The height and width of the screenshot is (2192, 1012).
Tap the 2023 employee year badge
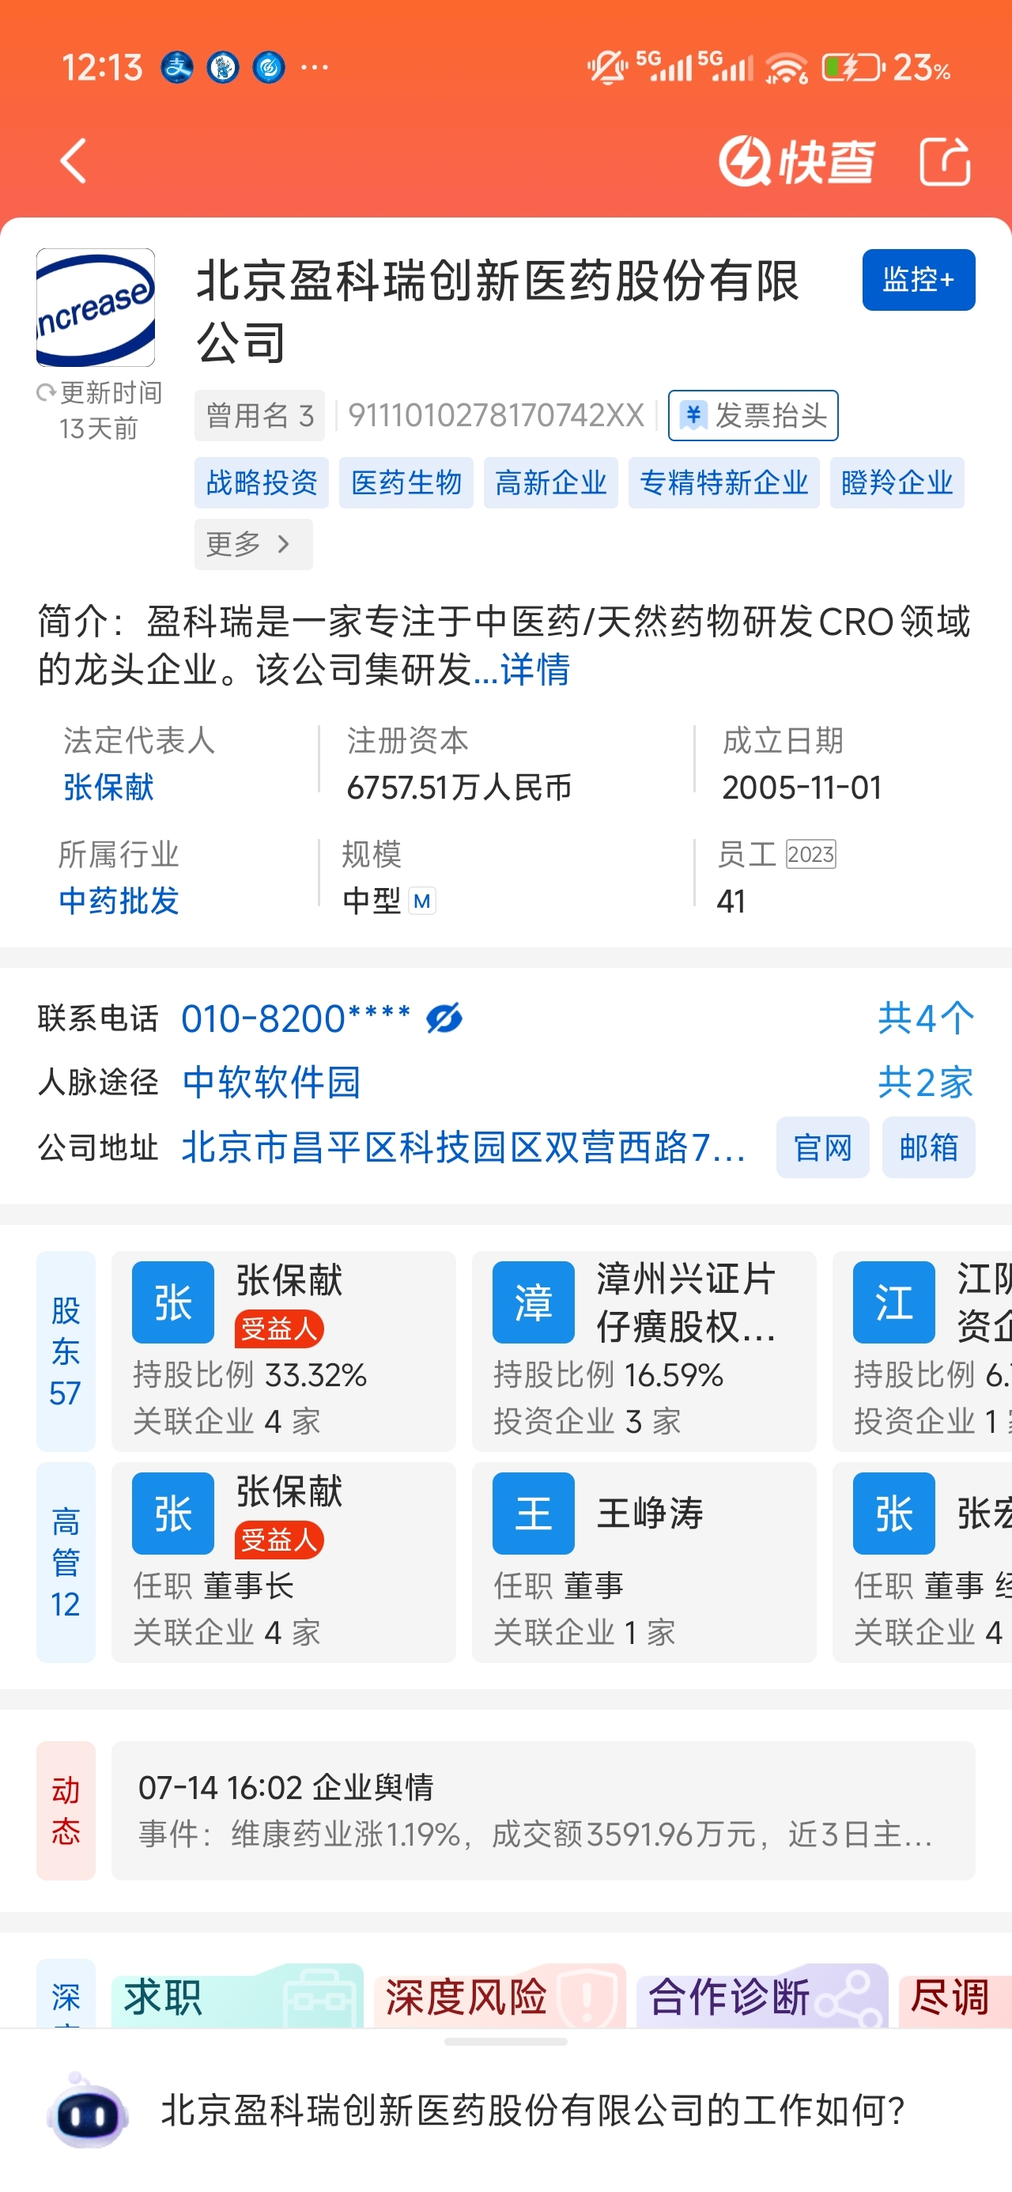(810, 854)
